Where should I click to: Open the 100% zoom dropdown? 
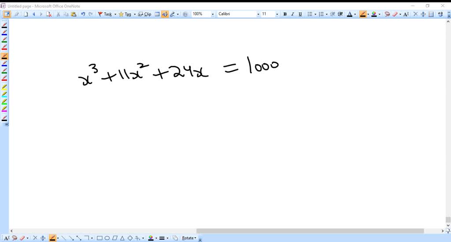(x=213, y=14)
